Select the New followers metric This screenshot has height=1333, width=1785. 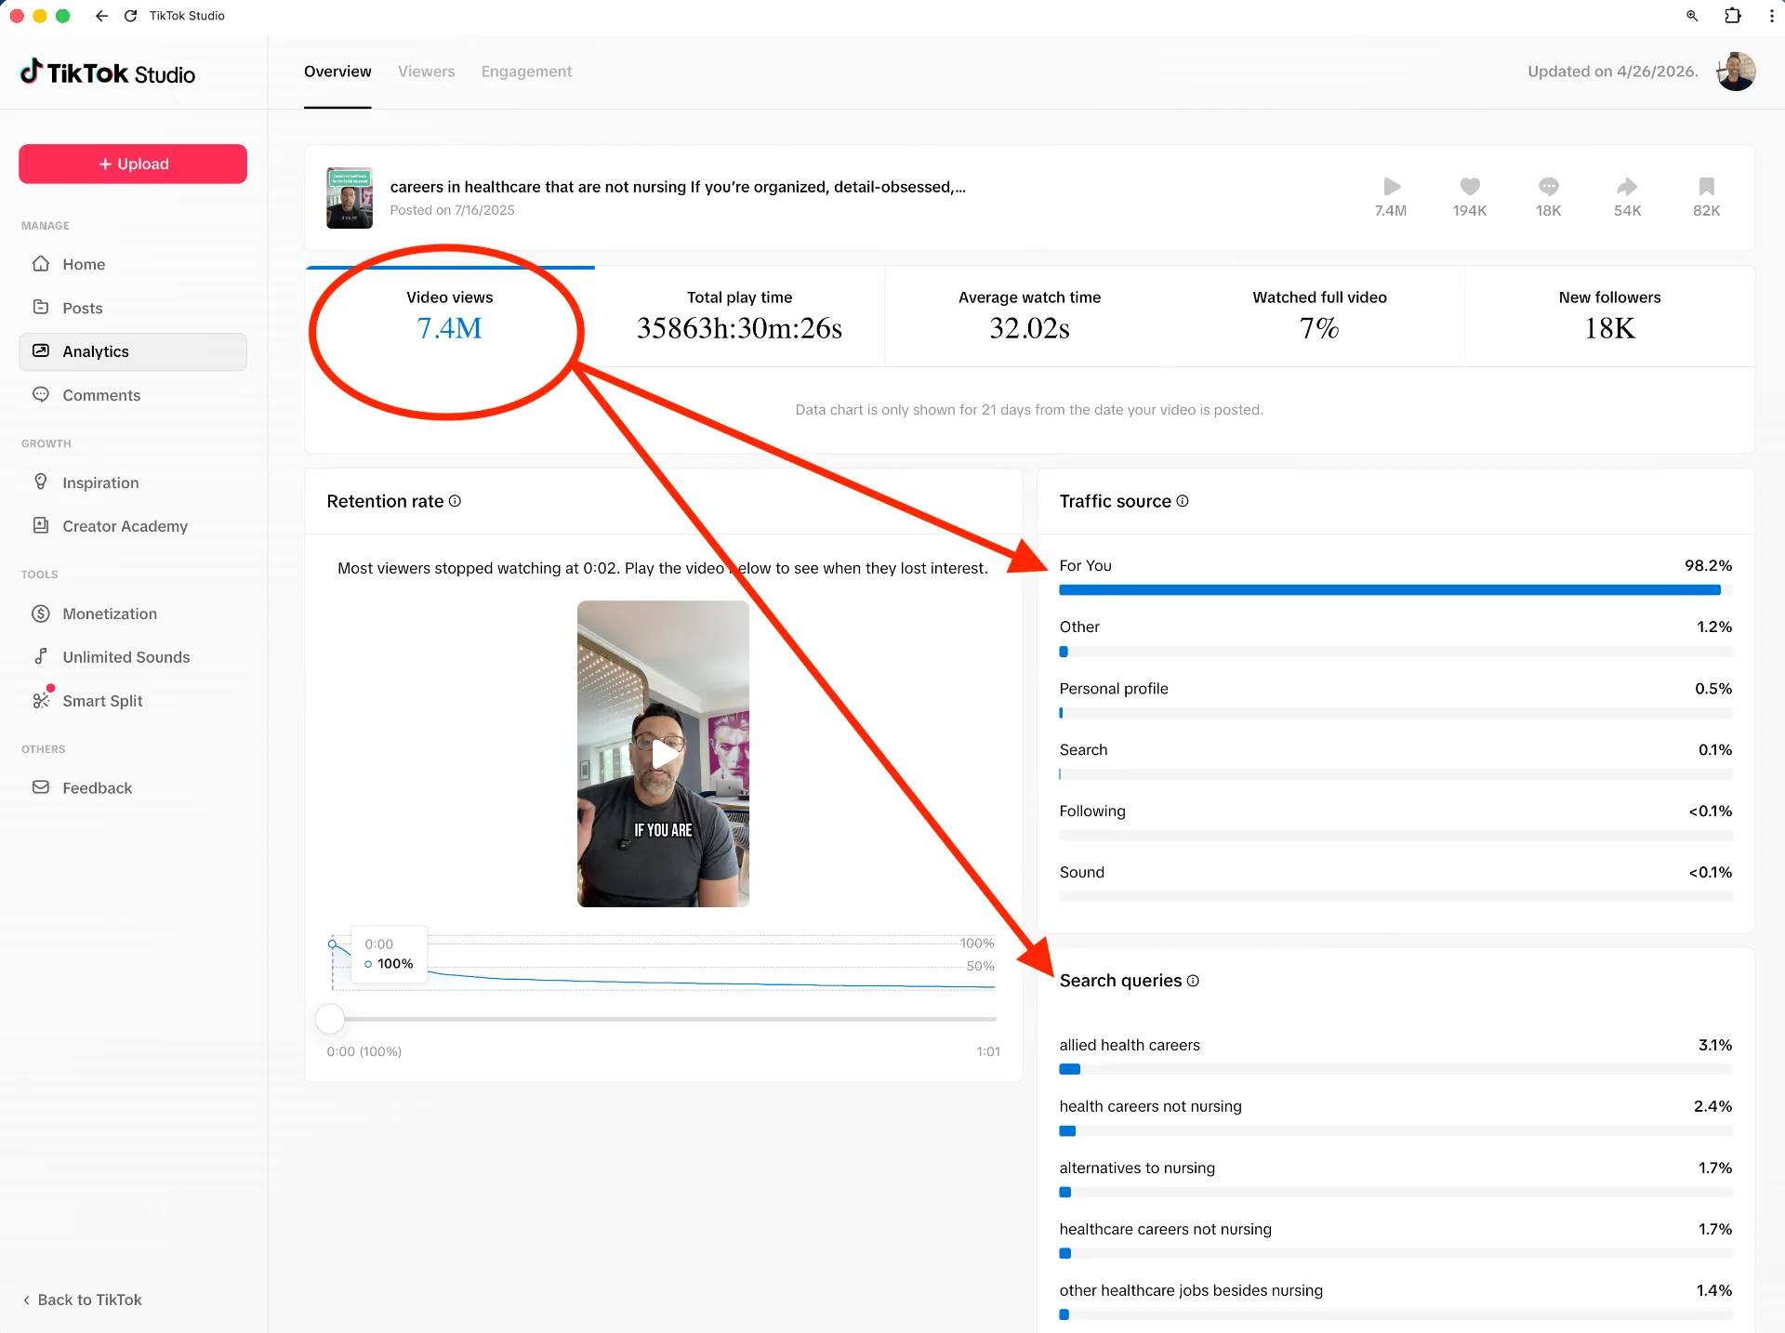click(x=1609, y=316)
